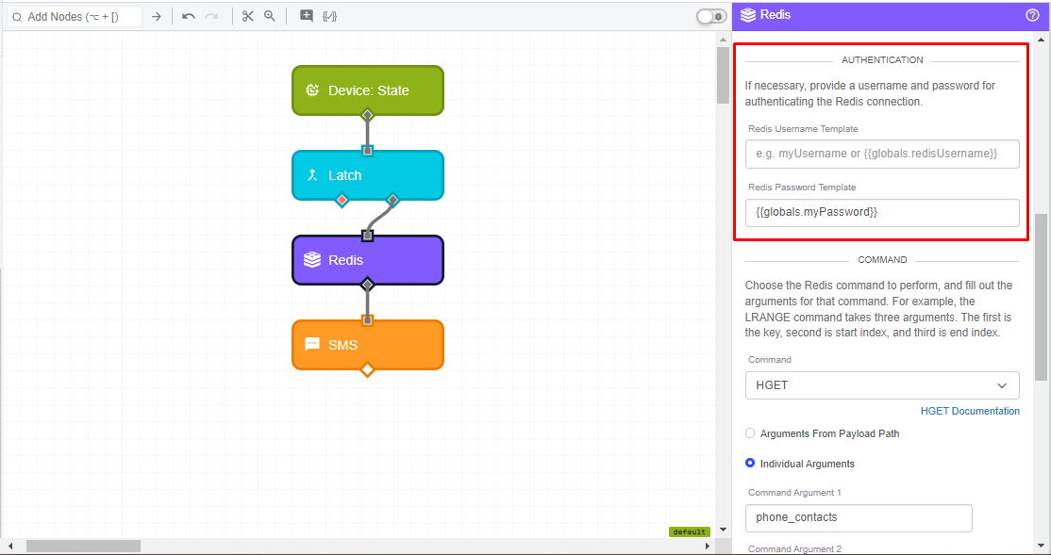Viewport: 1051px width, 555px height.
Task: Click canvas horizontal scrollbar left arrow
Action: point(9,547)
